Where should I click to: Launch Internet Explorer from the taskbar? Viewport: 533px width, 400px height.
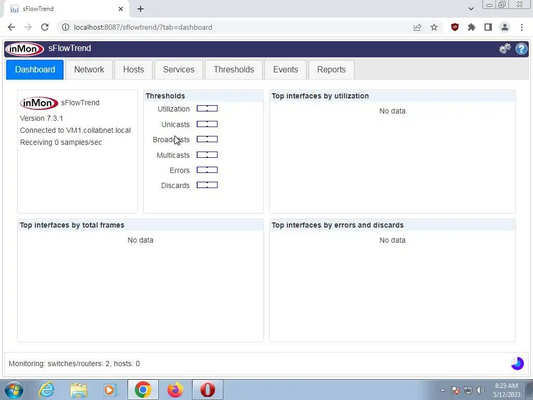46,390
